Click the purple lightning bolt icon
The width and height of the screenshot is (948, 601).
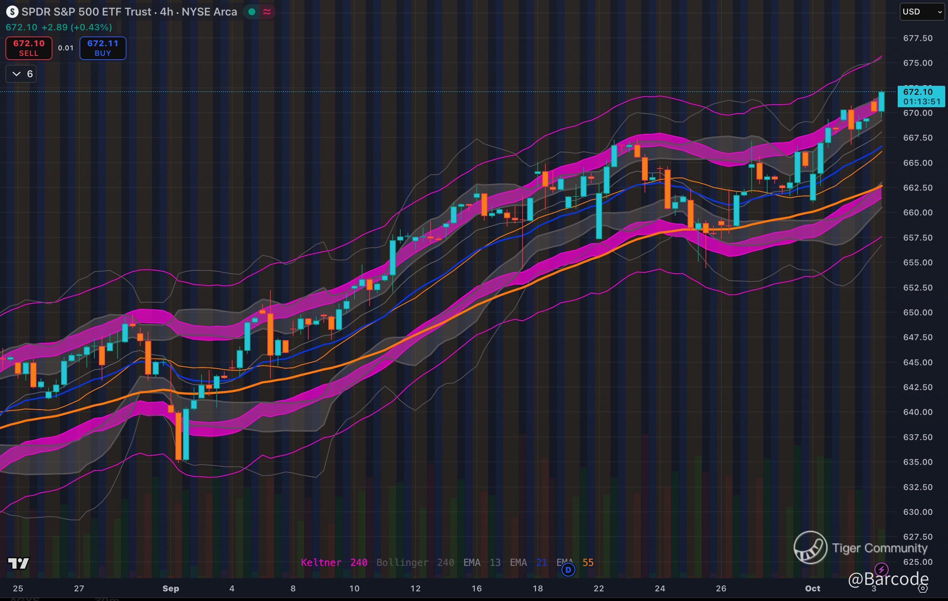pyautogui.click(x=881, y=570)
